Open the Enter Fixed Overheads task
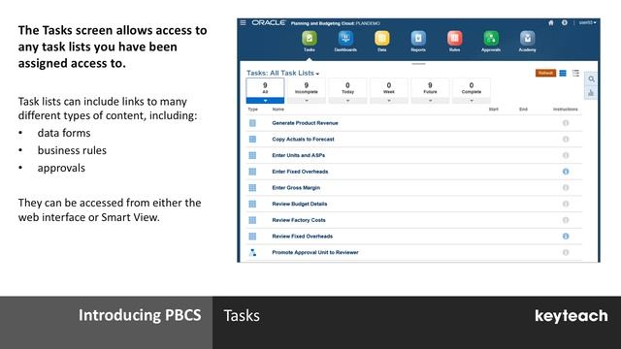The height and width of the screenshot is (349, 621). click(300, 172)
